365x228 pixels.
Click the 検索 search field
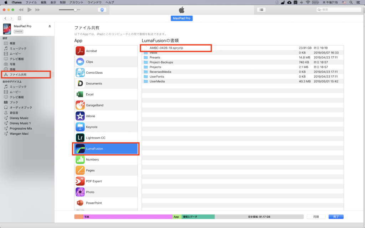(x=339, y=10)
